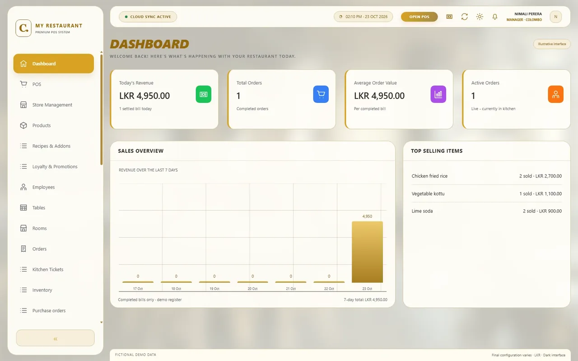Screen dimensions: 578x361
Task: Click the 7-day total: LKR 4,950.00 text
Action: click(x=365, y=300)
